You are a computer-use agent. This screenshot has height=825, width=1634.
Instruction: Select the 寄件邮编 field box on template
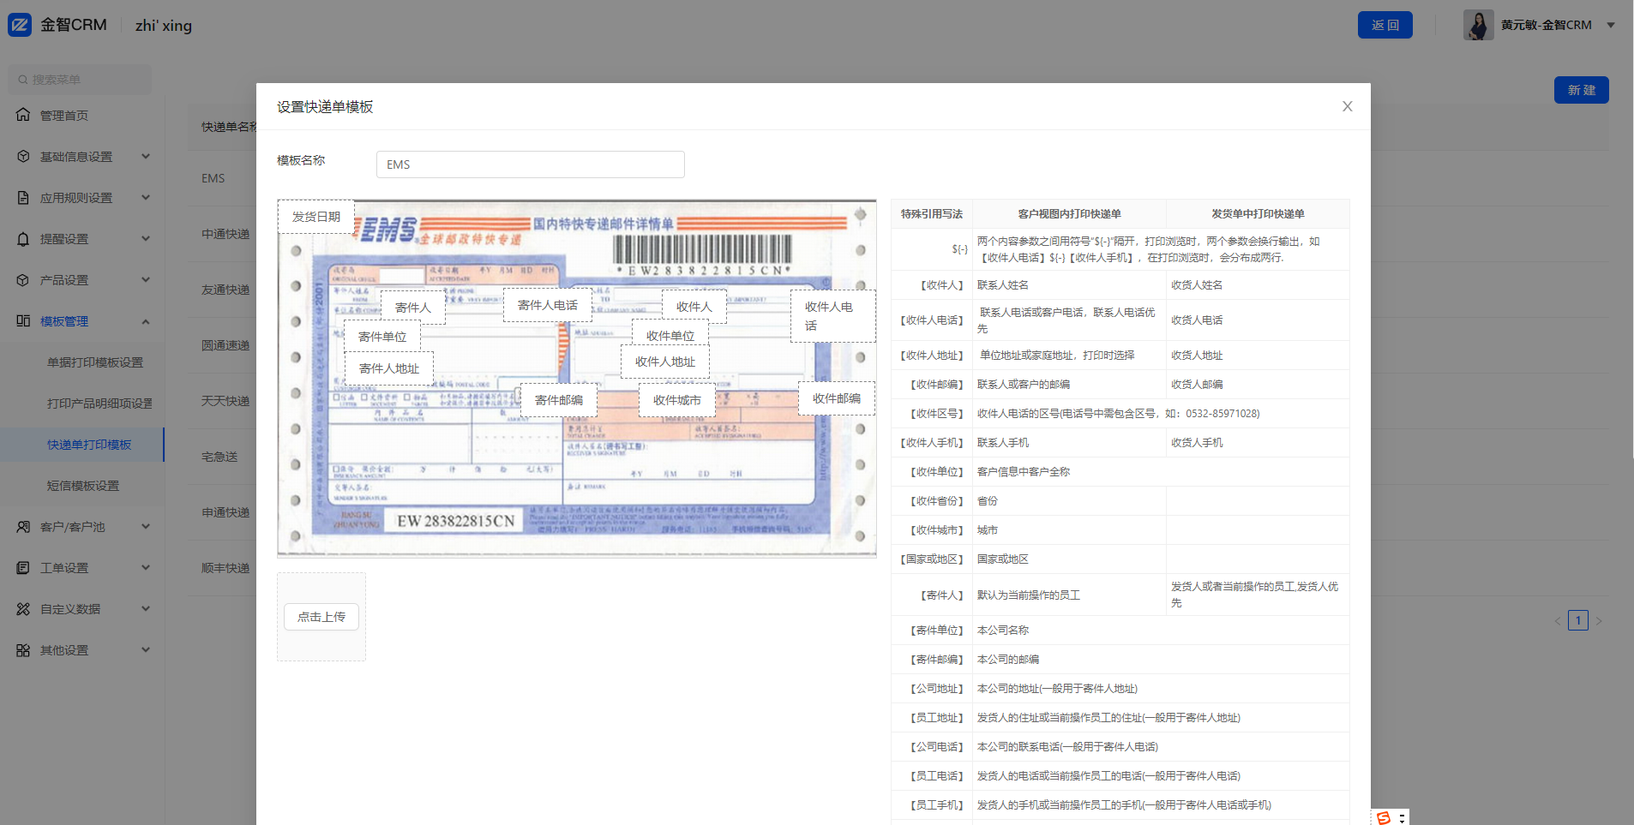559,400
